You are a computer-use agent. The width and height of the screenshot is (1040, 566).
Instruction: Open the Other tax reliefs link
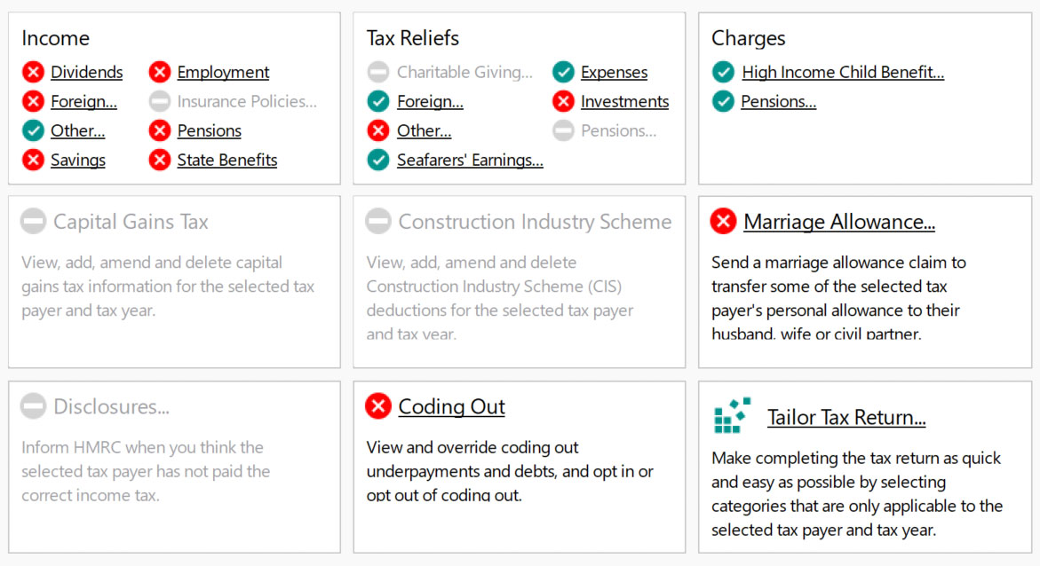pyautogui.click(x=424, y=130)
